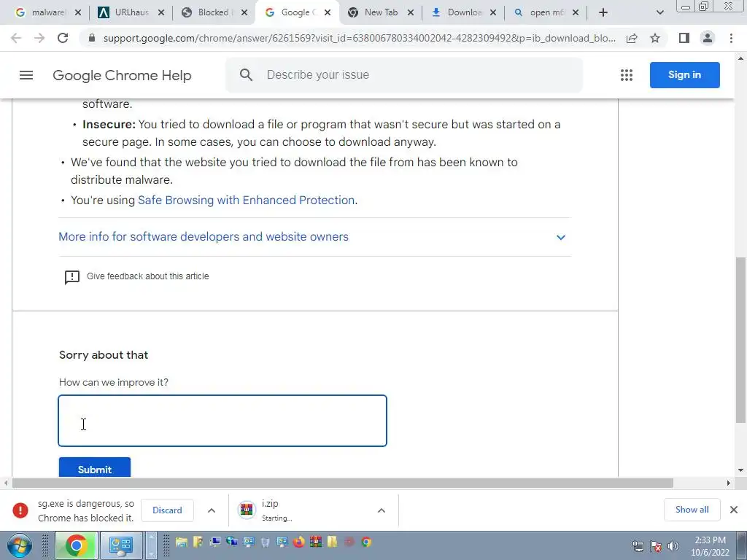Image resolution: width=747 pixels, height=560 pixels.
Task: Expand More info for software developers
Action: 314,237
